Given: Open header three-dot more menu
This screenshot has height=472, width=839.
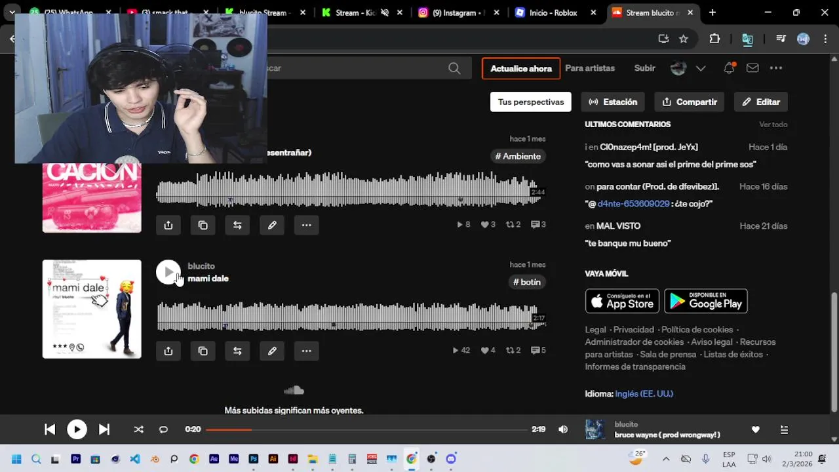Looking at the screenshot, I should [776, 68].
